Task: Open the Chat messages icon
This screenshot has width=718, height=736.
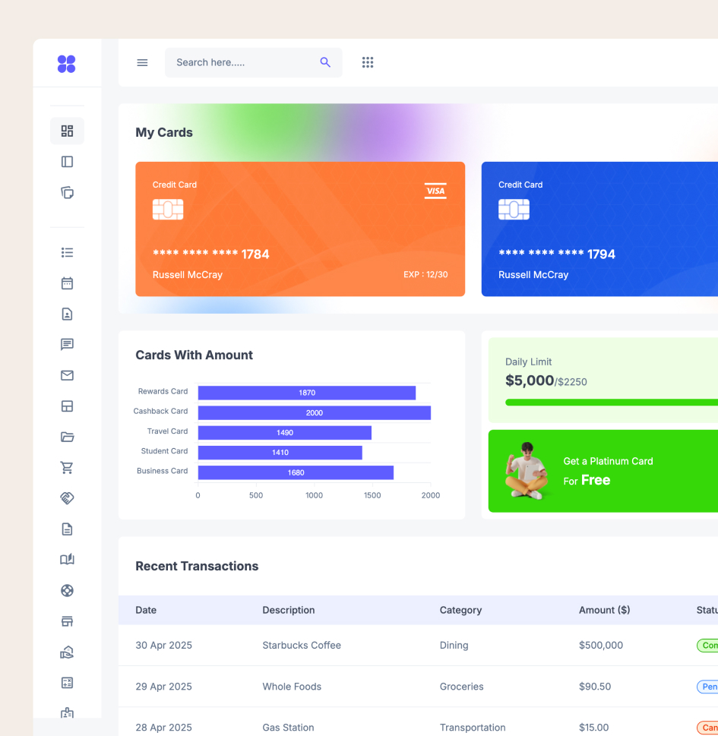Action: click(x=67, y=344)
